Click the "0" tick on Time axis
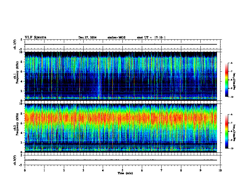248x191 pixels. tap(25, 170)
